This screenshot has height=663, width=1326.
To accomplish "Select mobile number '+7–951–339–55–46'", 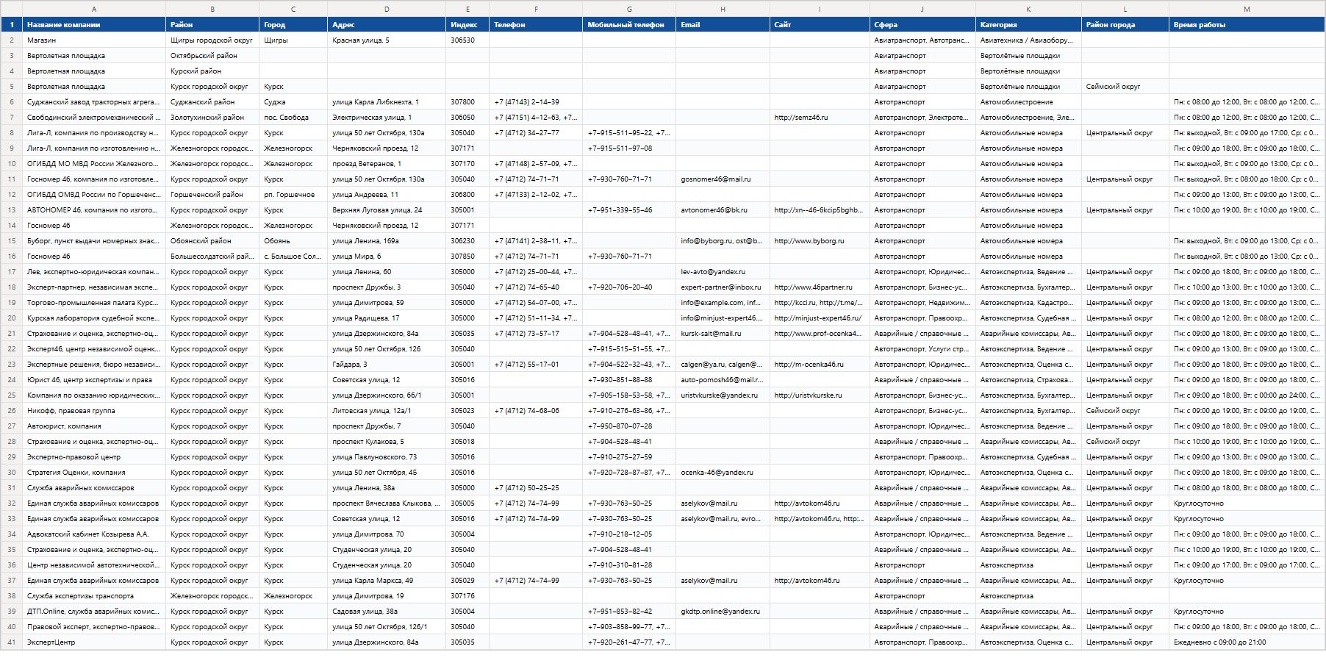I will coord(629,210).
